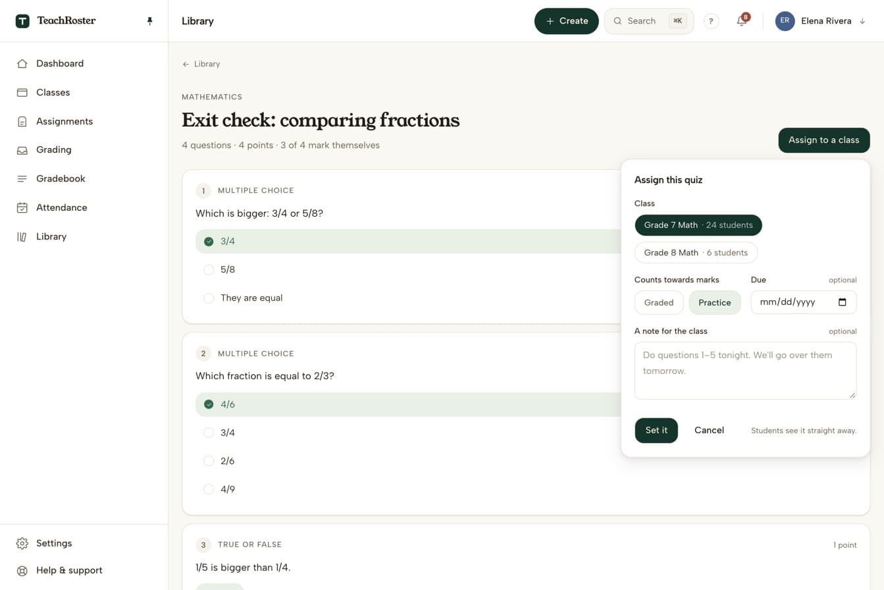This screenshot has height=590, width=884.
Task: Go back via the Library breadcrumb link
Action: click(201, 64)
